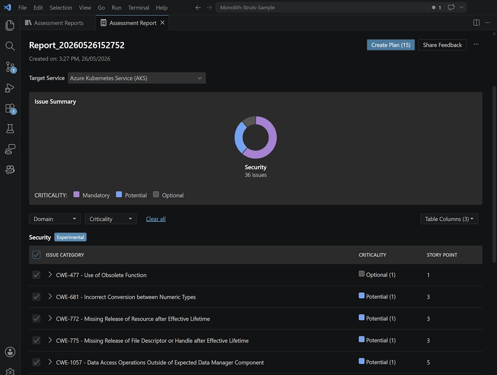Viewport: 497px width, 375px height.
Task: Open the Run and Debug view
Action: (10, 87)
